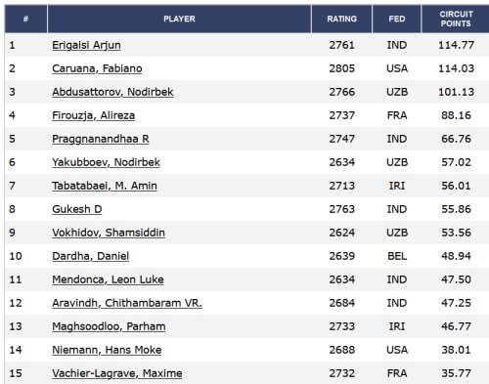Select Maghsoodloo, Parham player link
The image size is (489, 384).
pyautogui.click(x=109, y=326)
